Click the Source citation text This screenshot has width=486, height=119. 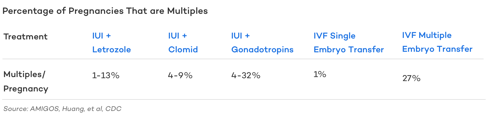click(x=62, y=109)
